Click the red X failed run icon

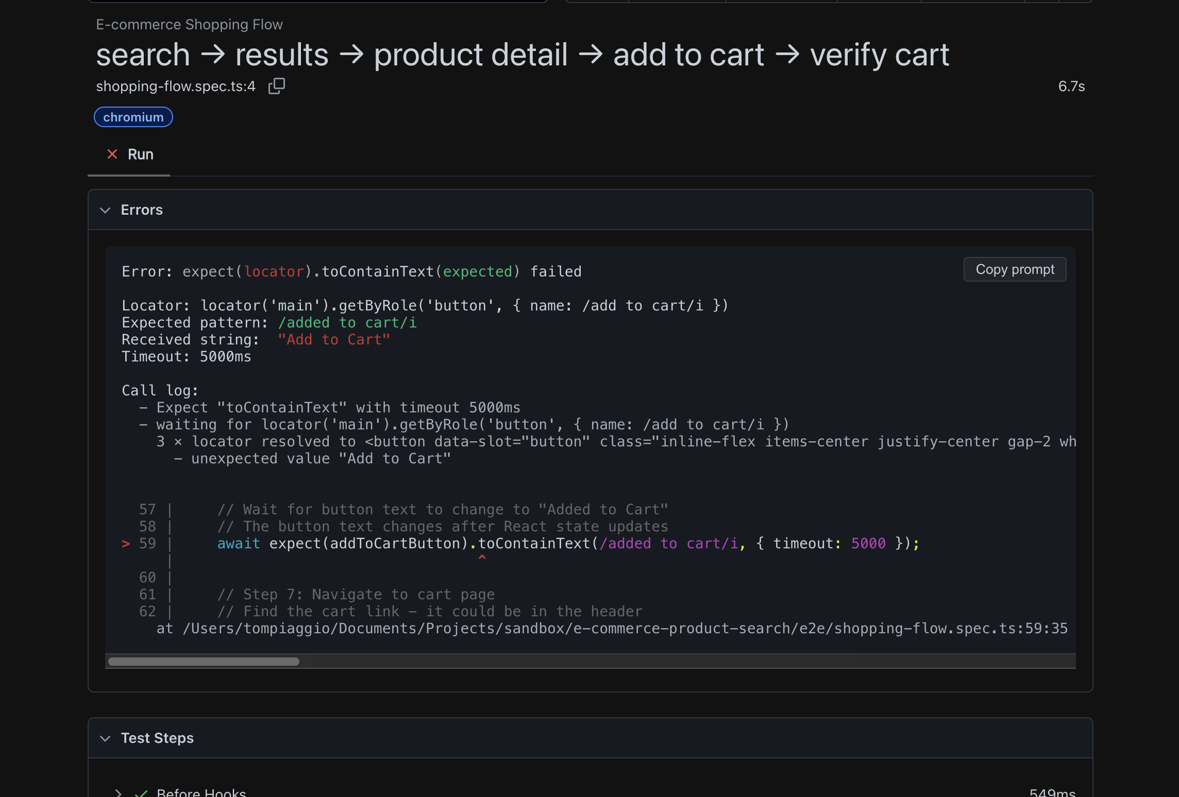pos(112,154)
